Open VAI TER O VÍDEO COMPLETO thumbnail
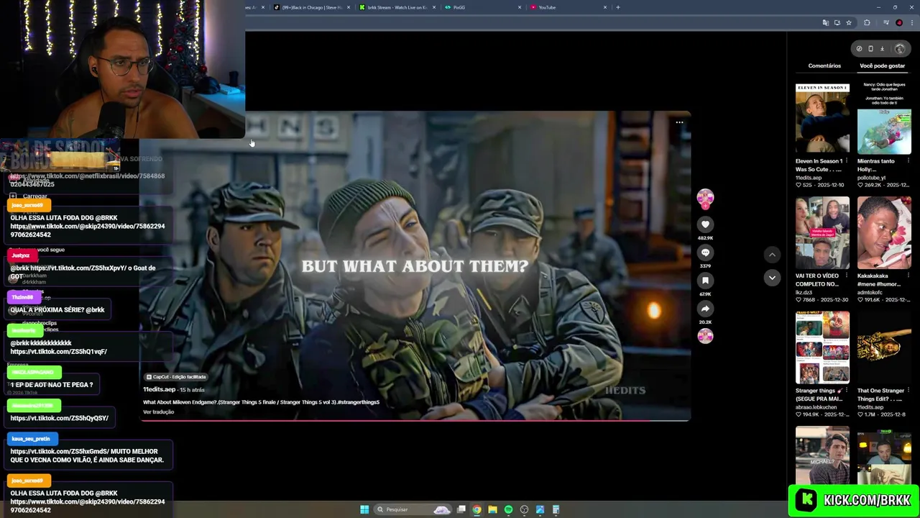920x518 pixels. point(822,233)
